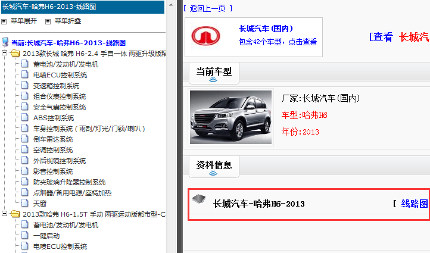Select the 资料信息 tab header

[x=214, y=166]
